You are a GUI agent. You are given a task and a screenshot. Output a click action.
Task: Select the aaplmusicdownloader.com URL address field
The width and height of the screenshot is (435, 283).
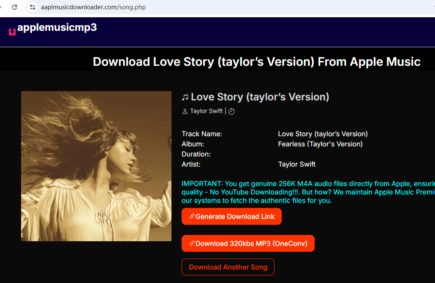[x=93, y=7]
